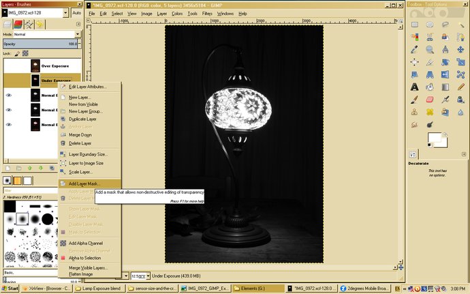This screenshot has width=470, height=294.
Task: Select the Cage Transform tool
Action: pos(460,74)
